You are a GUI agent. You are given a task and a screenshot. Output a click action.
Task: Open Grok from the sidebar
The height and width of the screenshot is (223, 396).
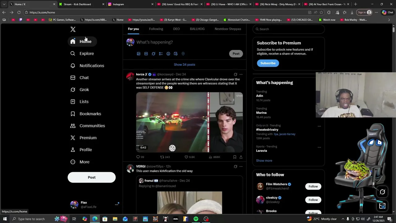[80, 90]
